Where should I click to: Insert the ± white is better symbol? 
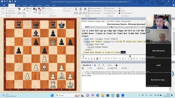(x=120, y=59)
